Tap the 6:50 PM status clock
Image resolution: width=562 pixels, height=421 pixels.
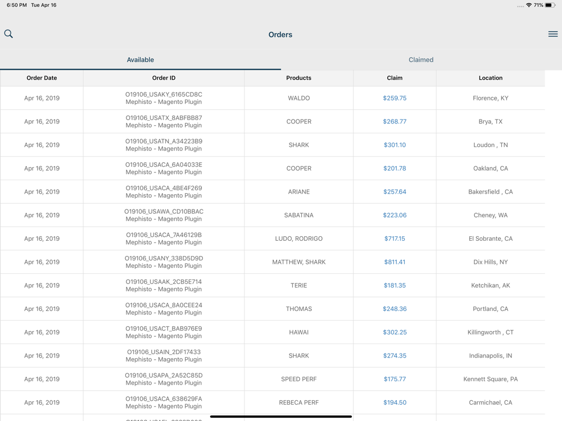(16, 5)
